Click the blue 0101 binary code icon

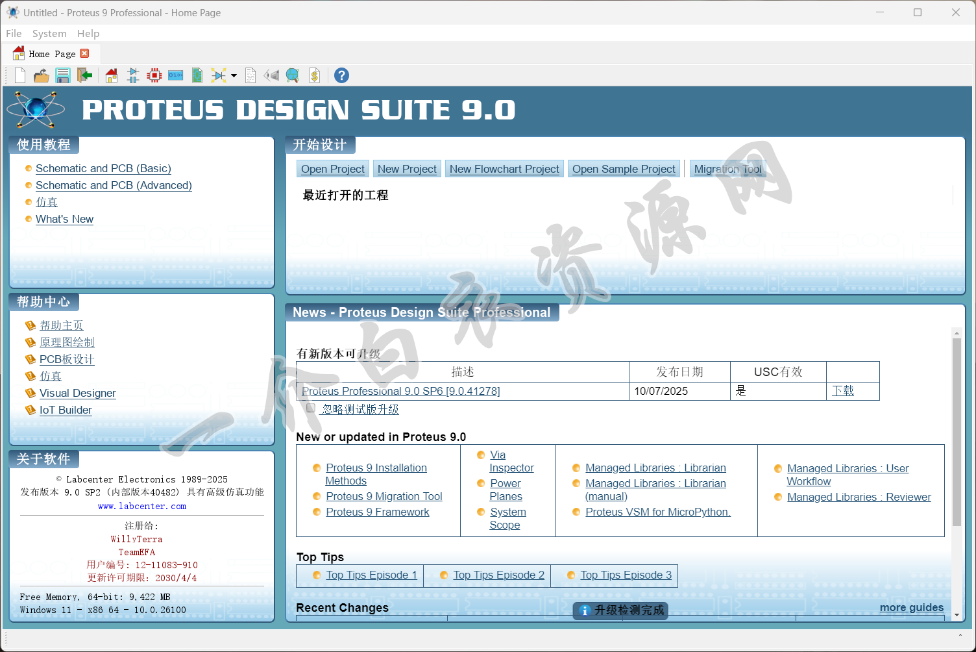pos(176,76)
